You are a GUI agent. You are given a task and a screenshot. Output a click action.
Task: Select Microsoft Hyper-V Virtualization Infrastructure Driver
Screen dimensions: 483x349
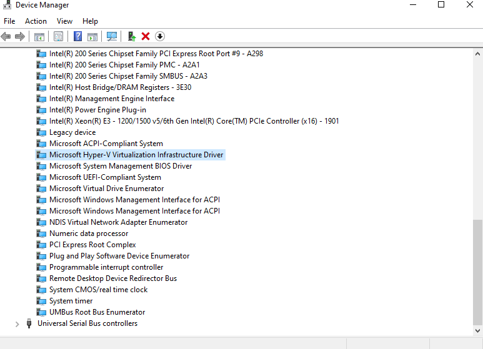coord(136,155)
